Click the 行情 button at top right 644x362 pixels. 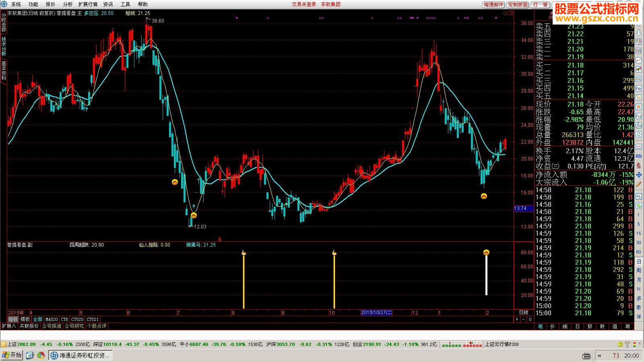point(541,5)
